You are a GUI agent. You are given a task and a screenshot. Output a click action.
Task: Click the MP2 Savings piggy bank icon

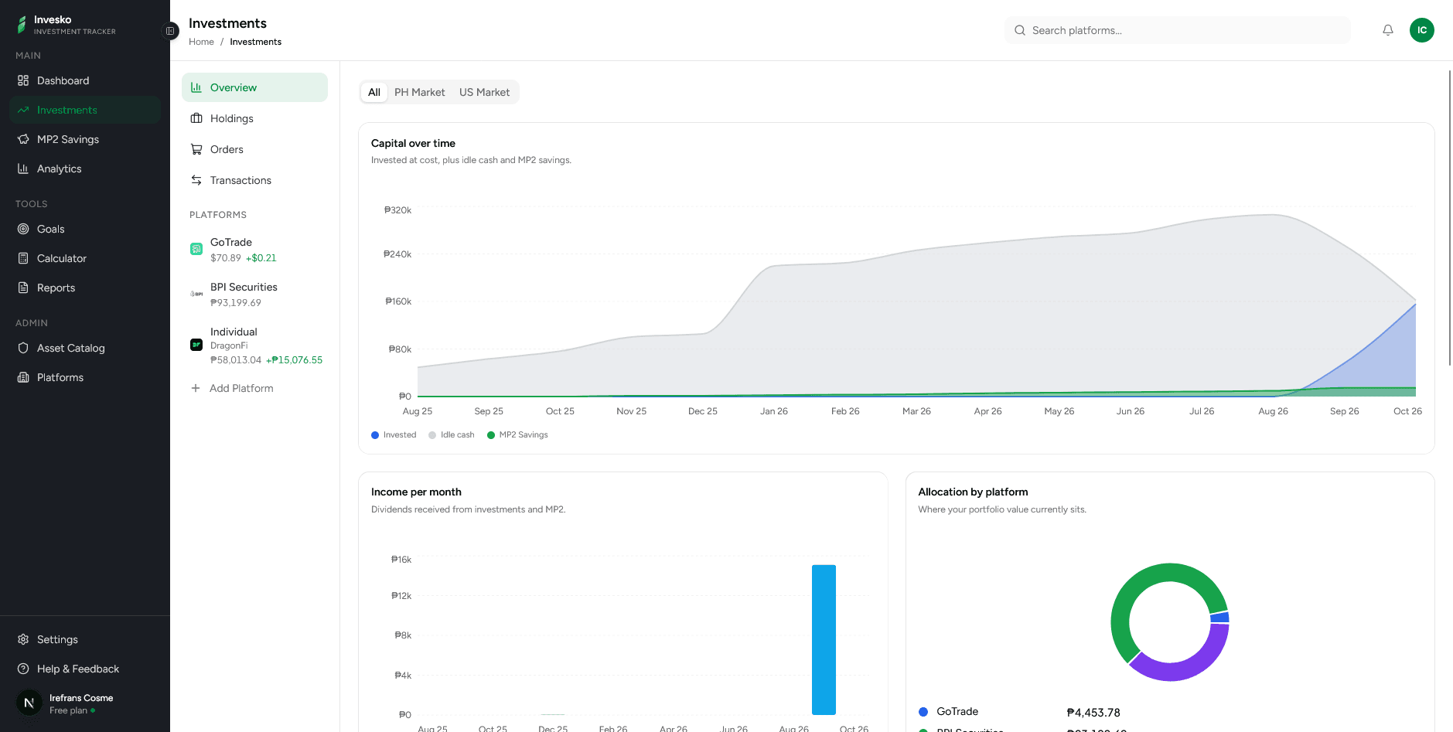[23, 139]
